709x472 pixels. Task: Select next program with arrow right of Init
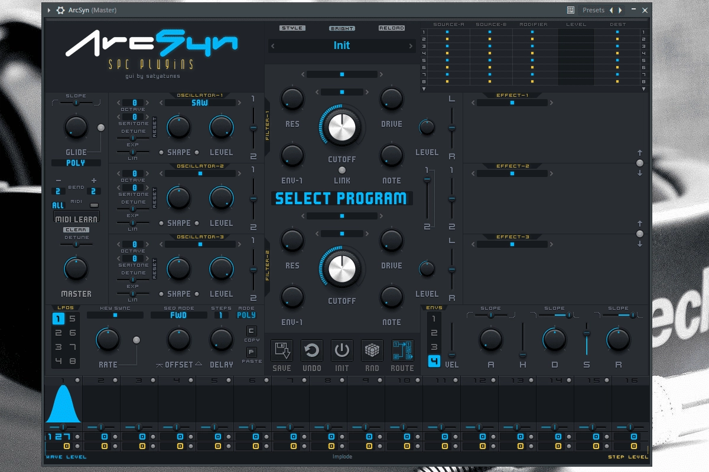coord(411,45)
